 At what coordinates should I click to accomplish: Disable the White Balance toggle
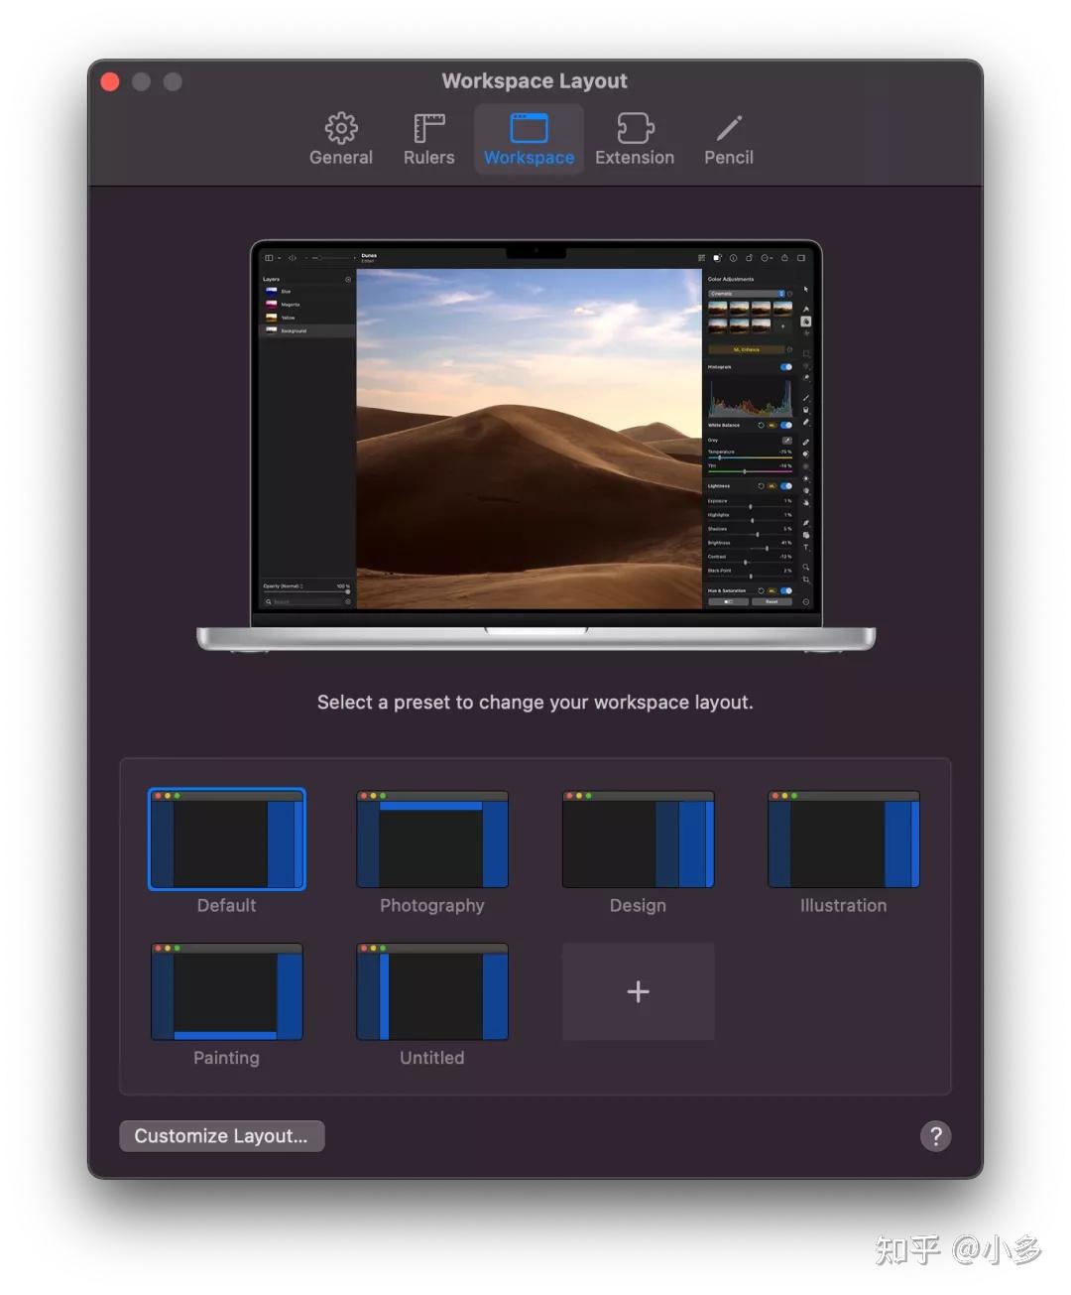785,425
